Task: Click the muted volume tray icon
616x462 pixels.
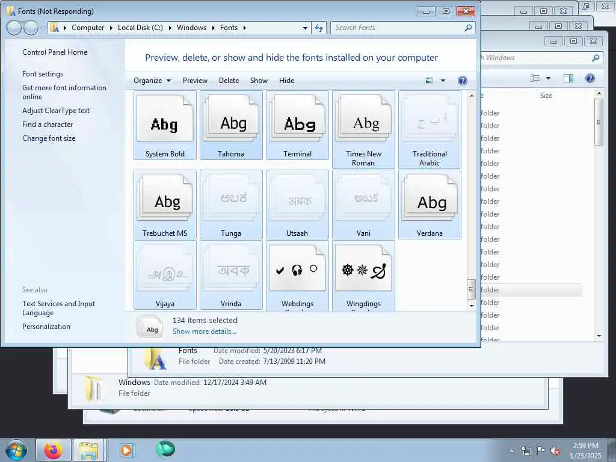Action: click(x=555, y=451)
